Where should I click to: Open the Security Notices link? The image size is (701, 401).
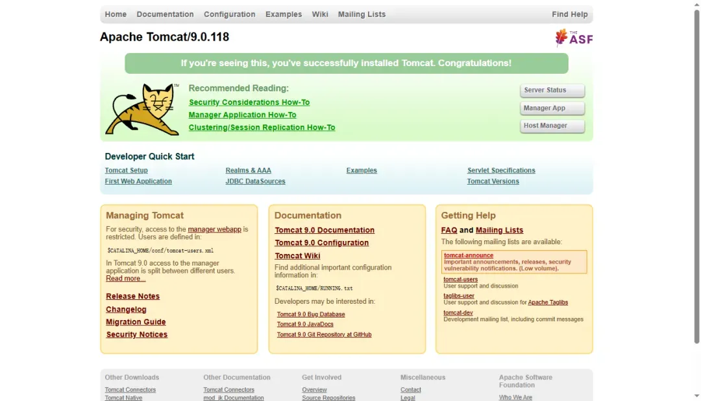(x=137, y=334)
